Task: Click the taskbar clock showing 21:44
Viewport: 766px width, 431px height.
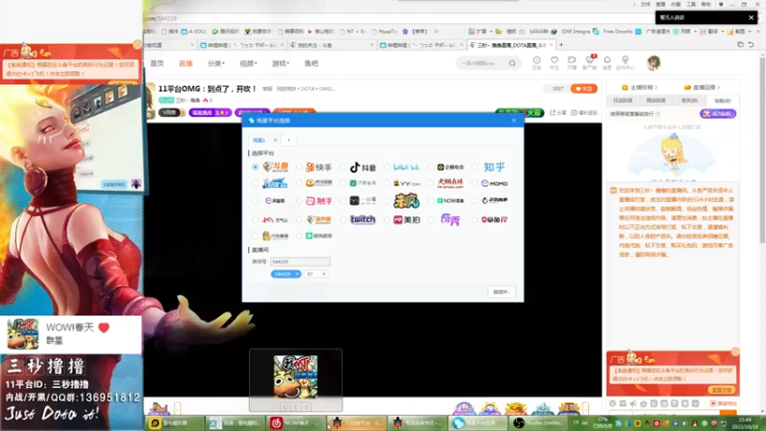Action: 746,423
